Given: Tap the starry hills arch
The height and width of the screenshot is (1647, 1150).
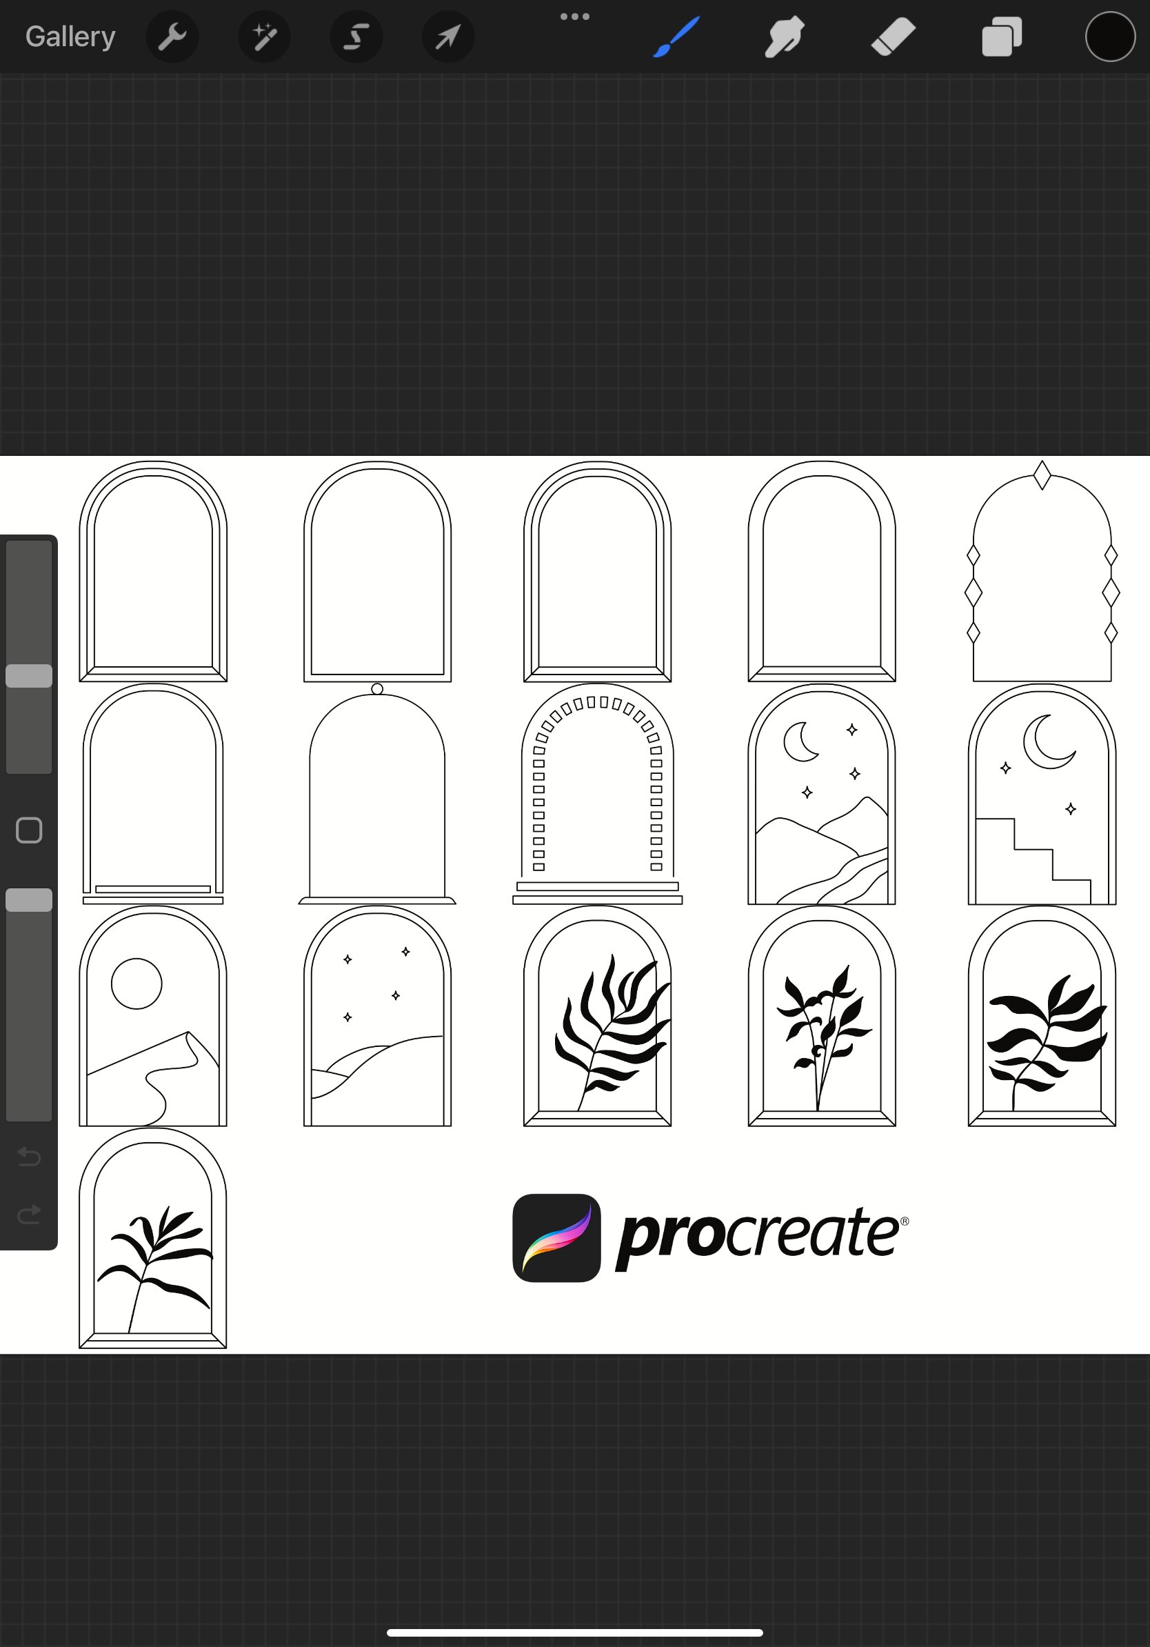Looking at the screenshot, I should click(x=377, y=1016).
